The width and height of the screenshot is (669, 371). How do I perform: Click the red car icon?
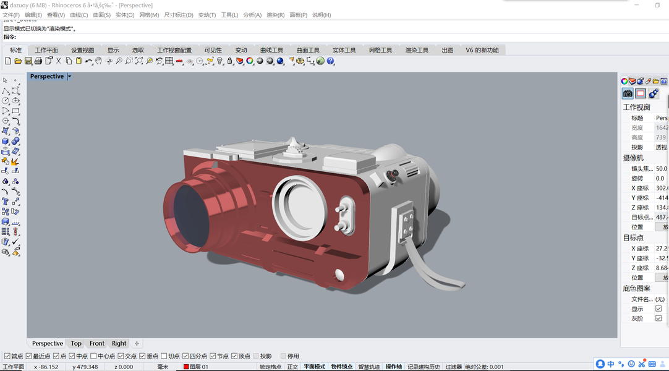(179, 61)
